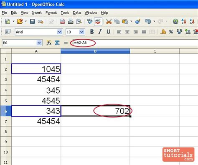Select cell containing 1045
The width and height of the screenshot is (198, 165).
(x=36, y=69)
